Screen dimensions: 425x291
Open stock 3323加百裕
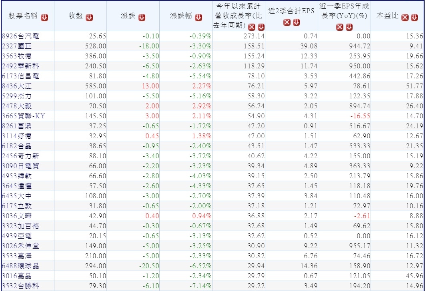click(20, 226)
